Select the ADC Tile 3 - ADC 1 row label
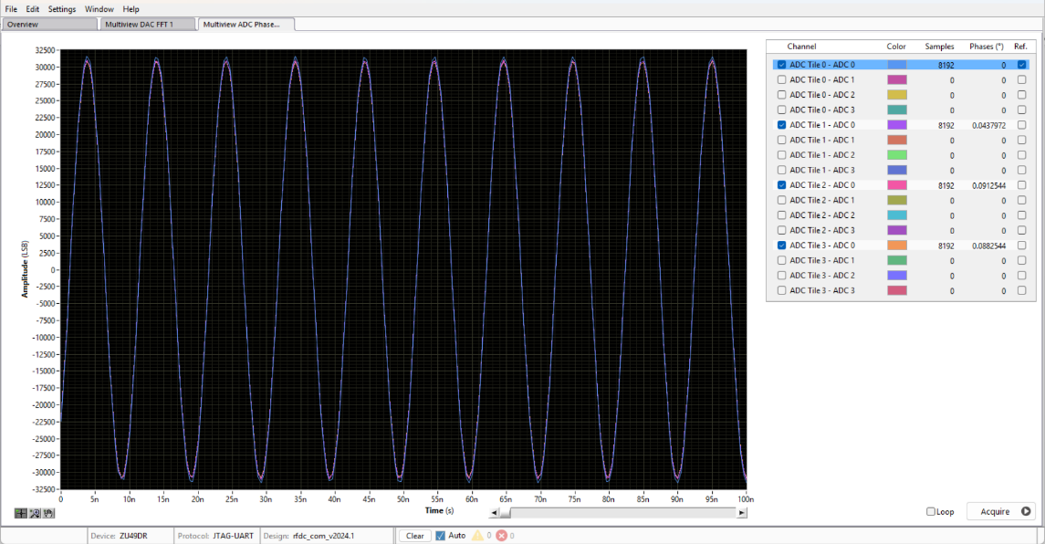This screenshot has width=1045, height=544. 821,260
